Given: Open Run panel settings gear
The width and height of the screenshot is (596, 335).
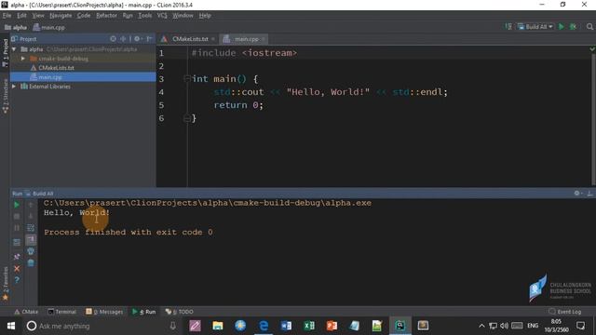Looking at the screenshot, I should (577, 194).
